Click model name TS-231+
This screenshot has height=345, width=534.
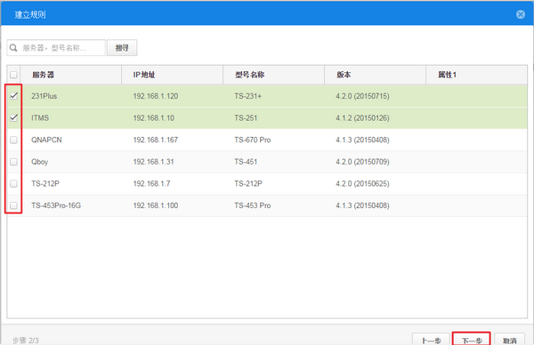point(248,96)
